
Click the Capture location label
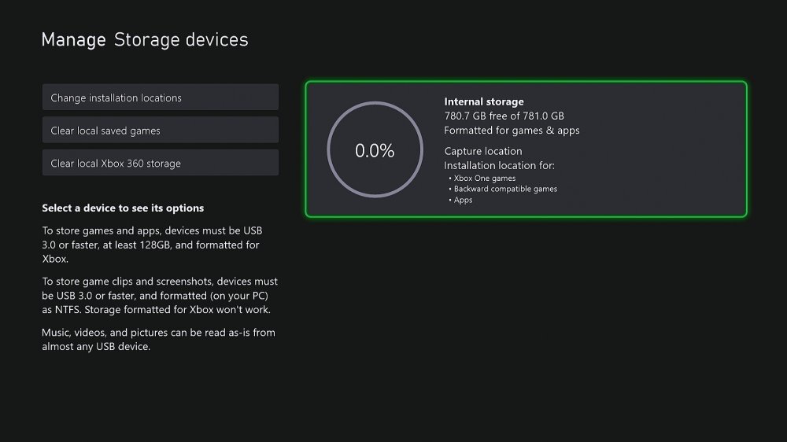(482, 151)
